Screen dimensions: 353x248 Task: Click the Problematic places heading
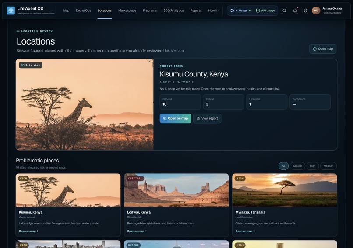37,161
